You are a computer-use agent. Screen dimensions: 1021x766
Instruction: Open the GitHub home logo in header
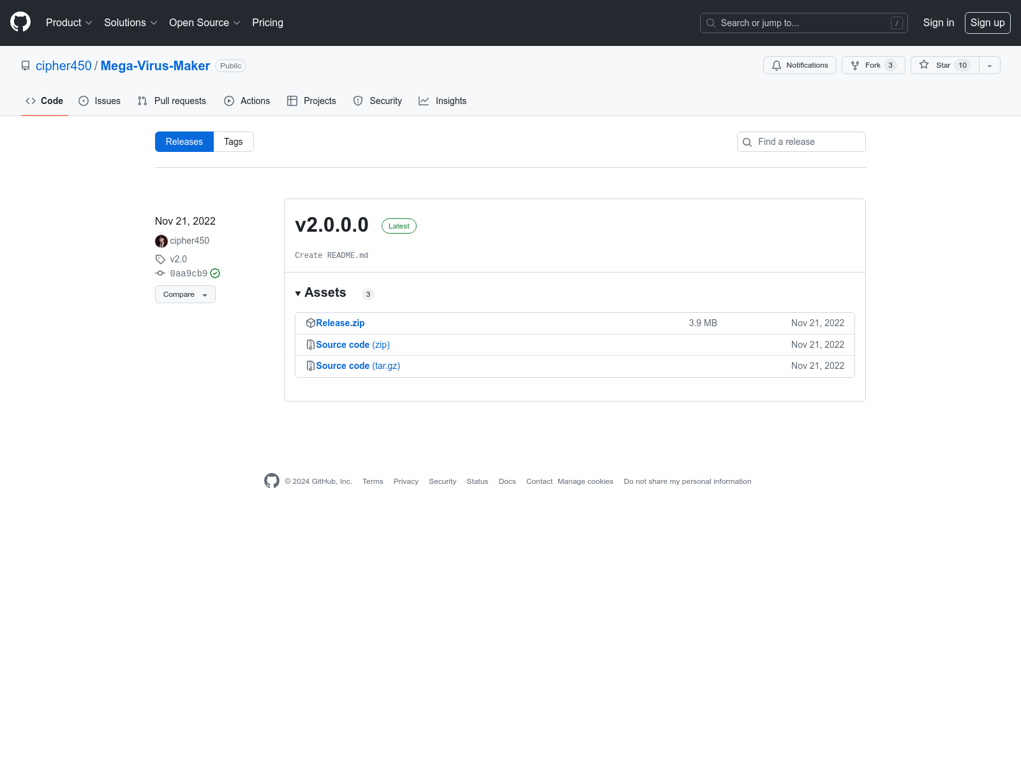click(20, 22)
